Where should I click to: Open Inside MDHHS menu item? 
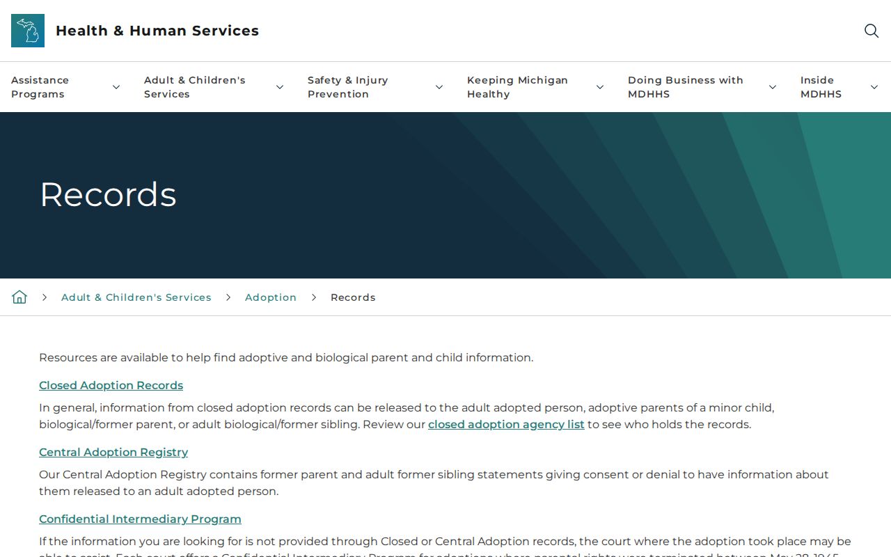click(x=821, y=87)
